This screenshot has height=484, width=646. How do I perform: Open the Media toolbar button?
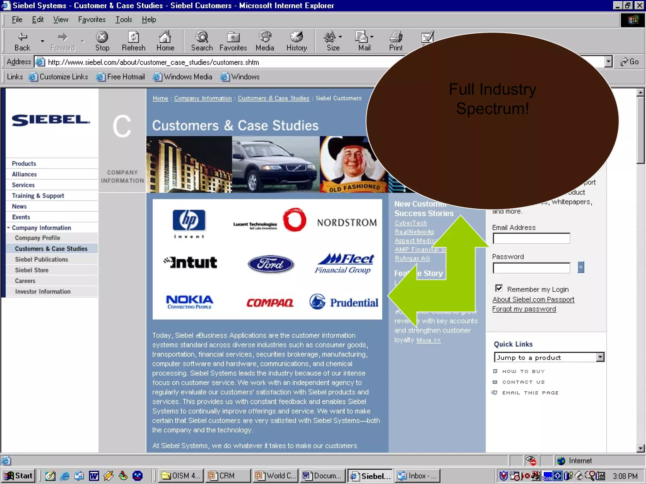pyautogui.click(x=265, y=42)
